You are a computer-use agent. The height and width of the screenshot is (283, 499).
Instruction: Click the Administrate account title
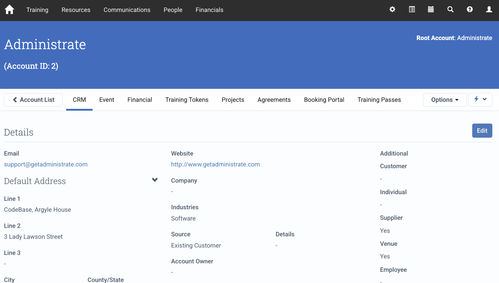45,44
